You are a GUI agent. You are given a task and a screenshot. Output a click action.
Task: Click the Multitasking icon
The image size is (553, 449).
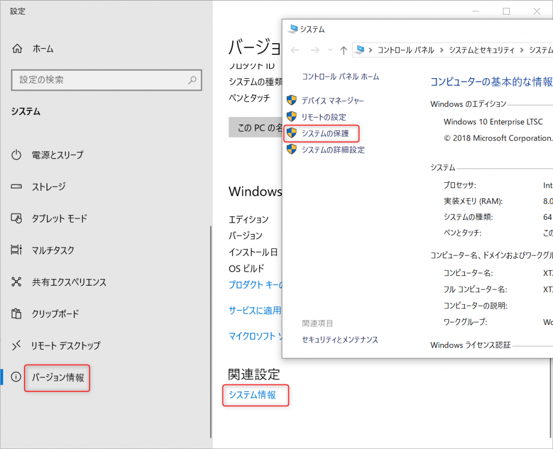(x=17, y=250)
